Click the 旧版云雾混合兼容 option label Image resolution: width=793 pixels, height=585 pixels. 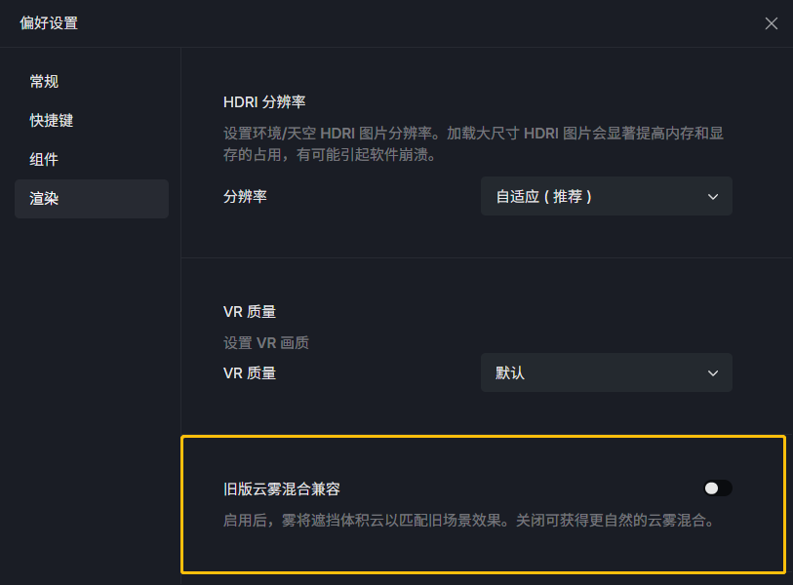tap(281, 488)
